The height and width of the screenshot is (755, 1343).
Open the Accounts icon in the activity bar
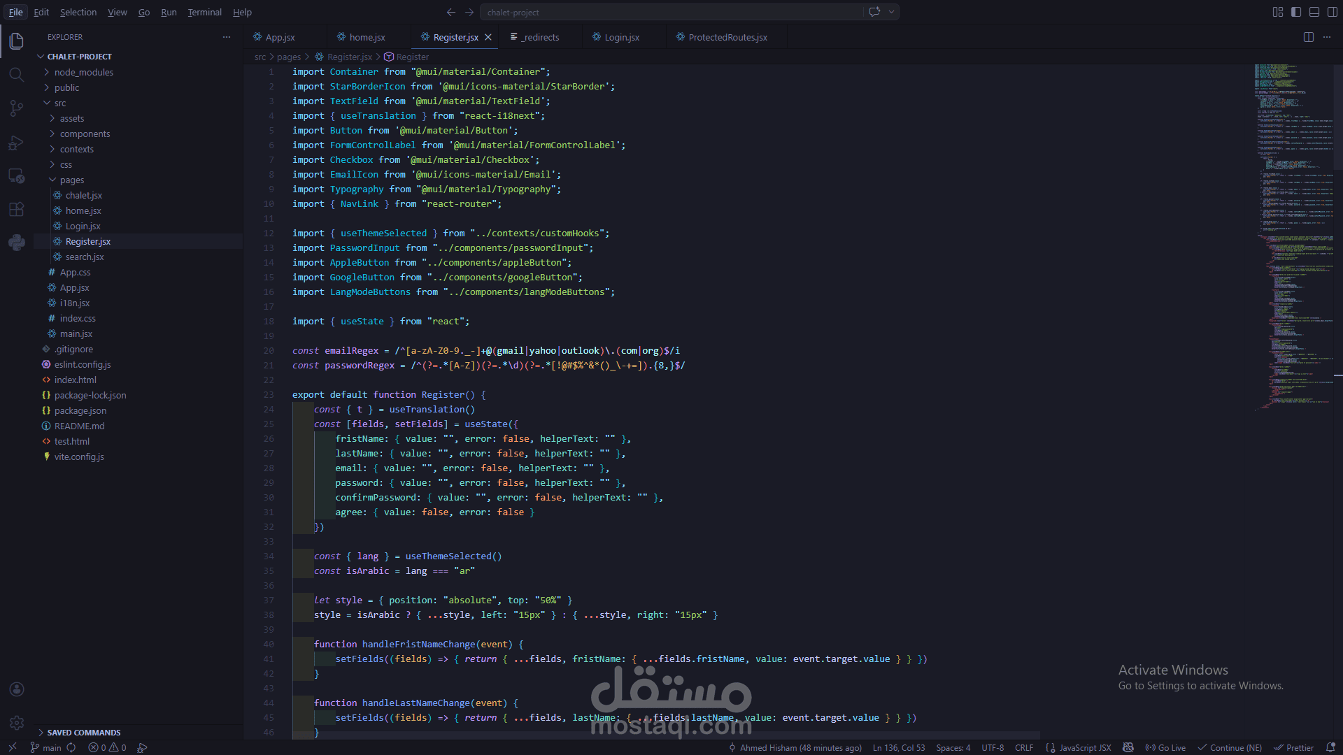17,689
